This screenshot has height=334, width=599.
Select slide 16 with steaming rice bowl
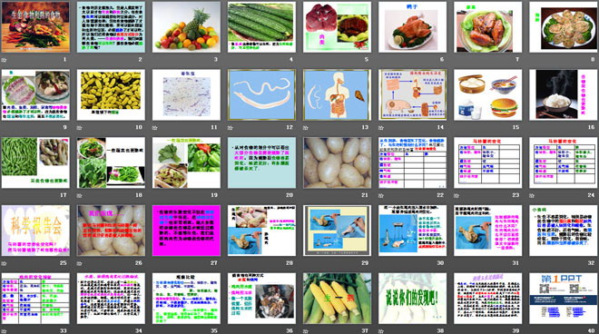pyautogui.click(x=564, y=94)
